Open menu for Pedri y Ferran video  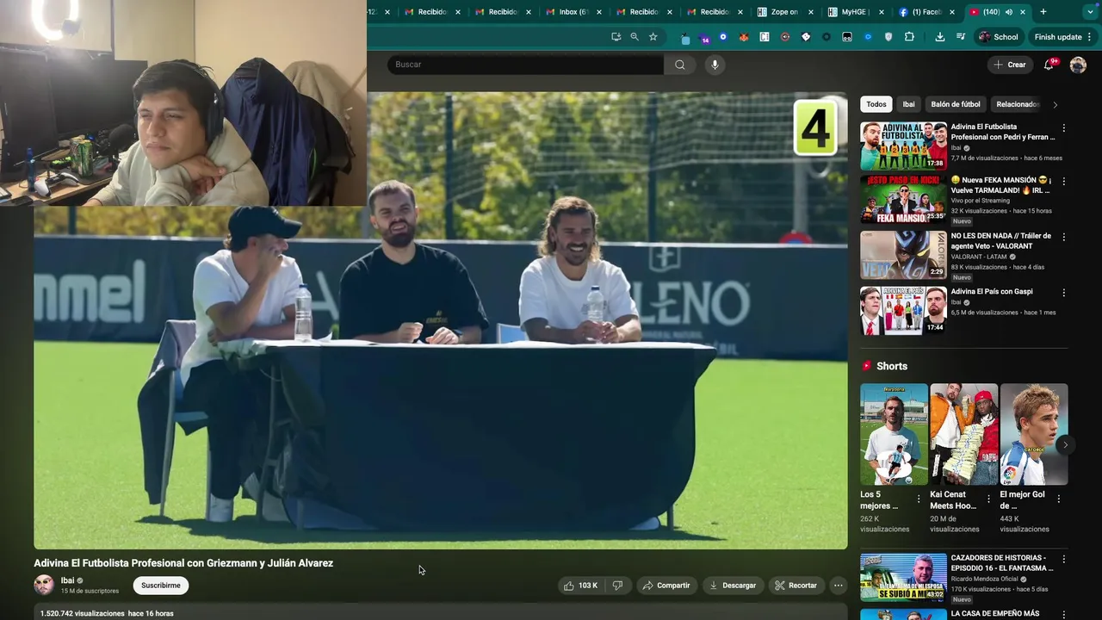click(1064, 127)
